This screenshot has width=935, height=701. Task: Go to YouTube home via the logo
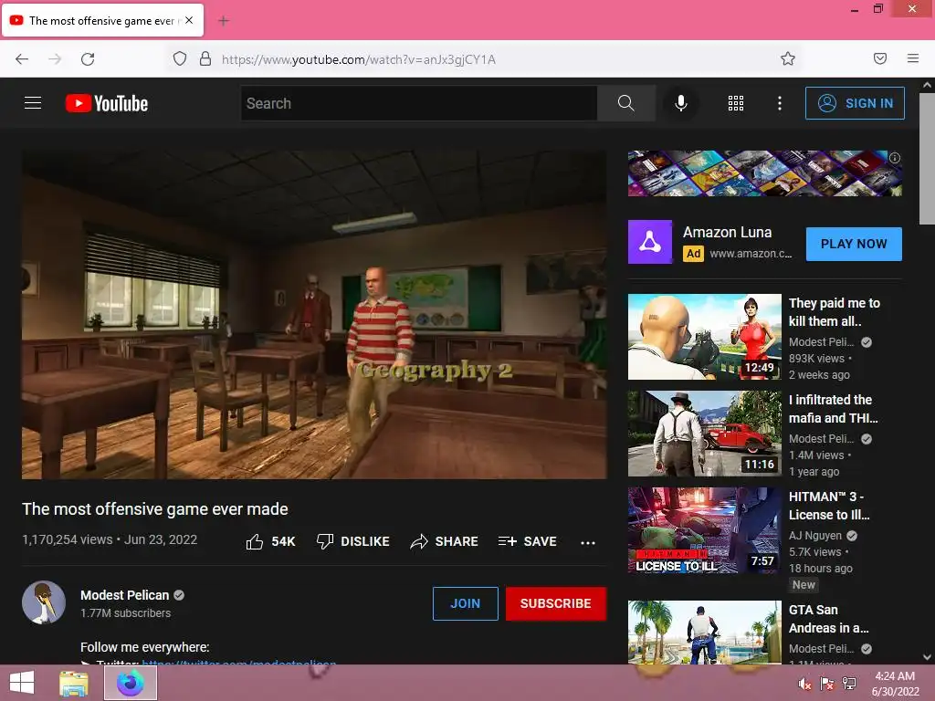point(107,103)
